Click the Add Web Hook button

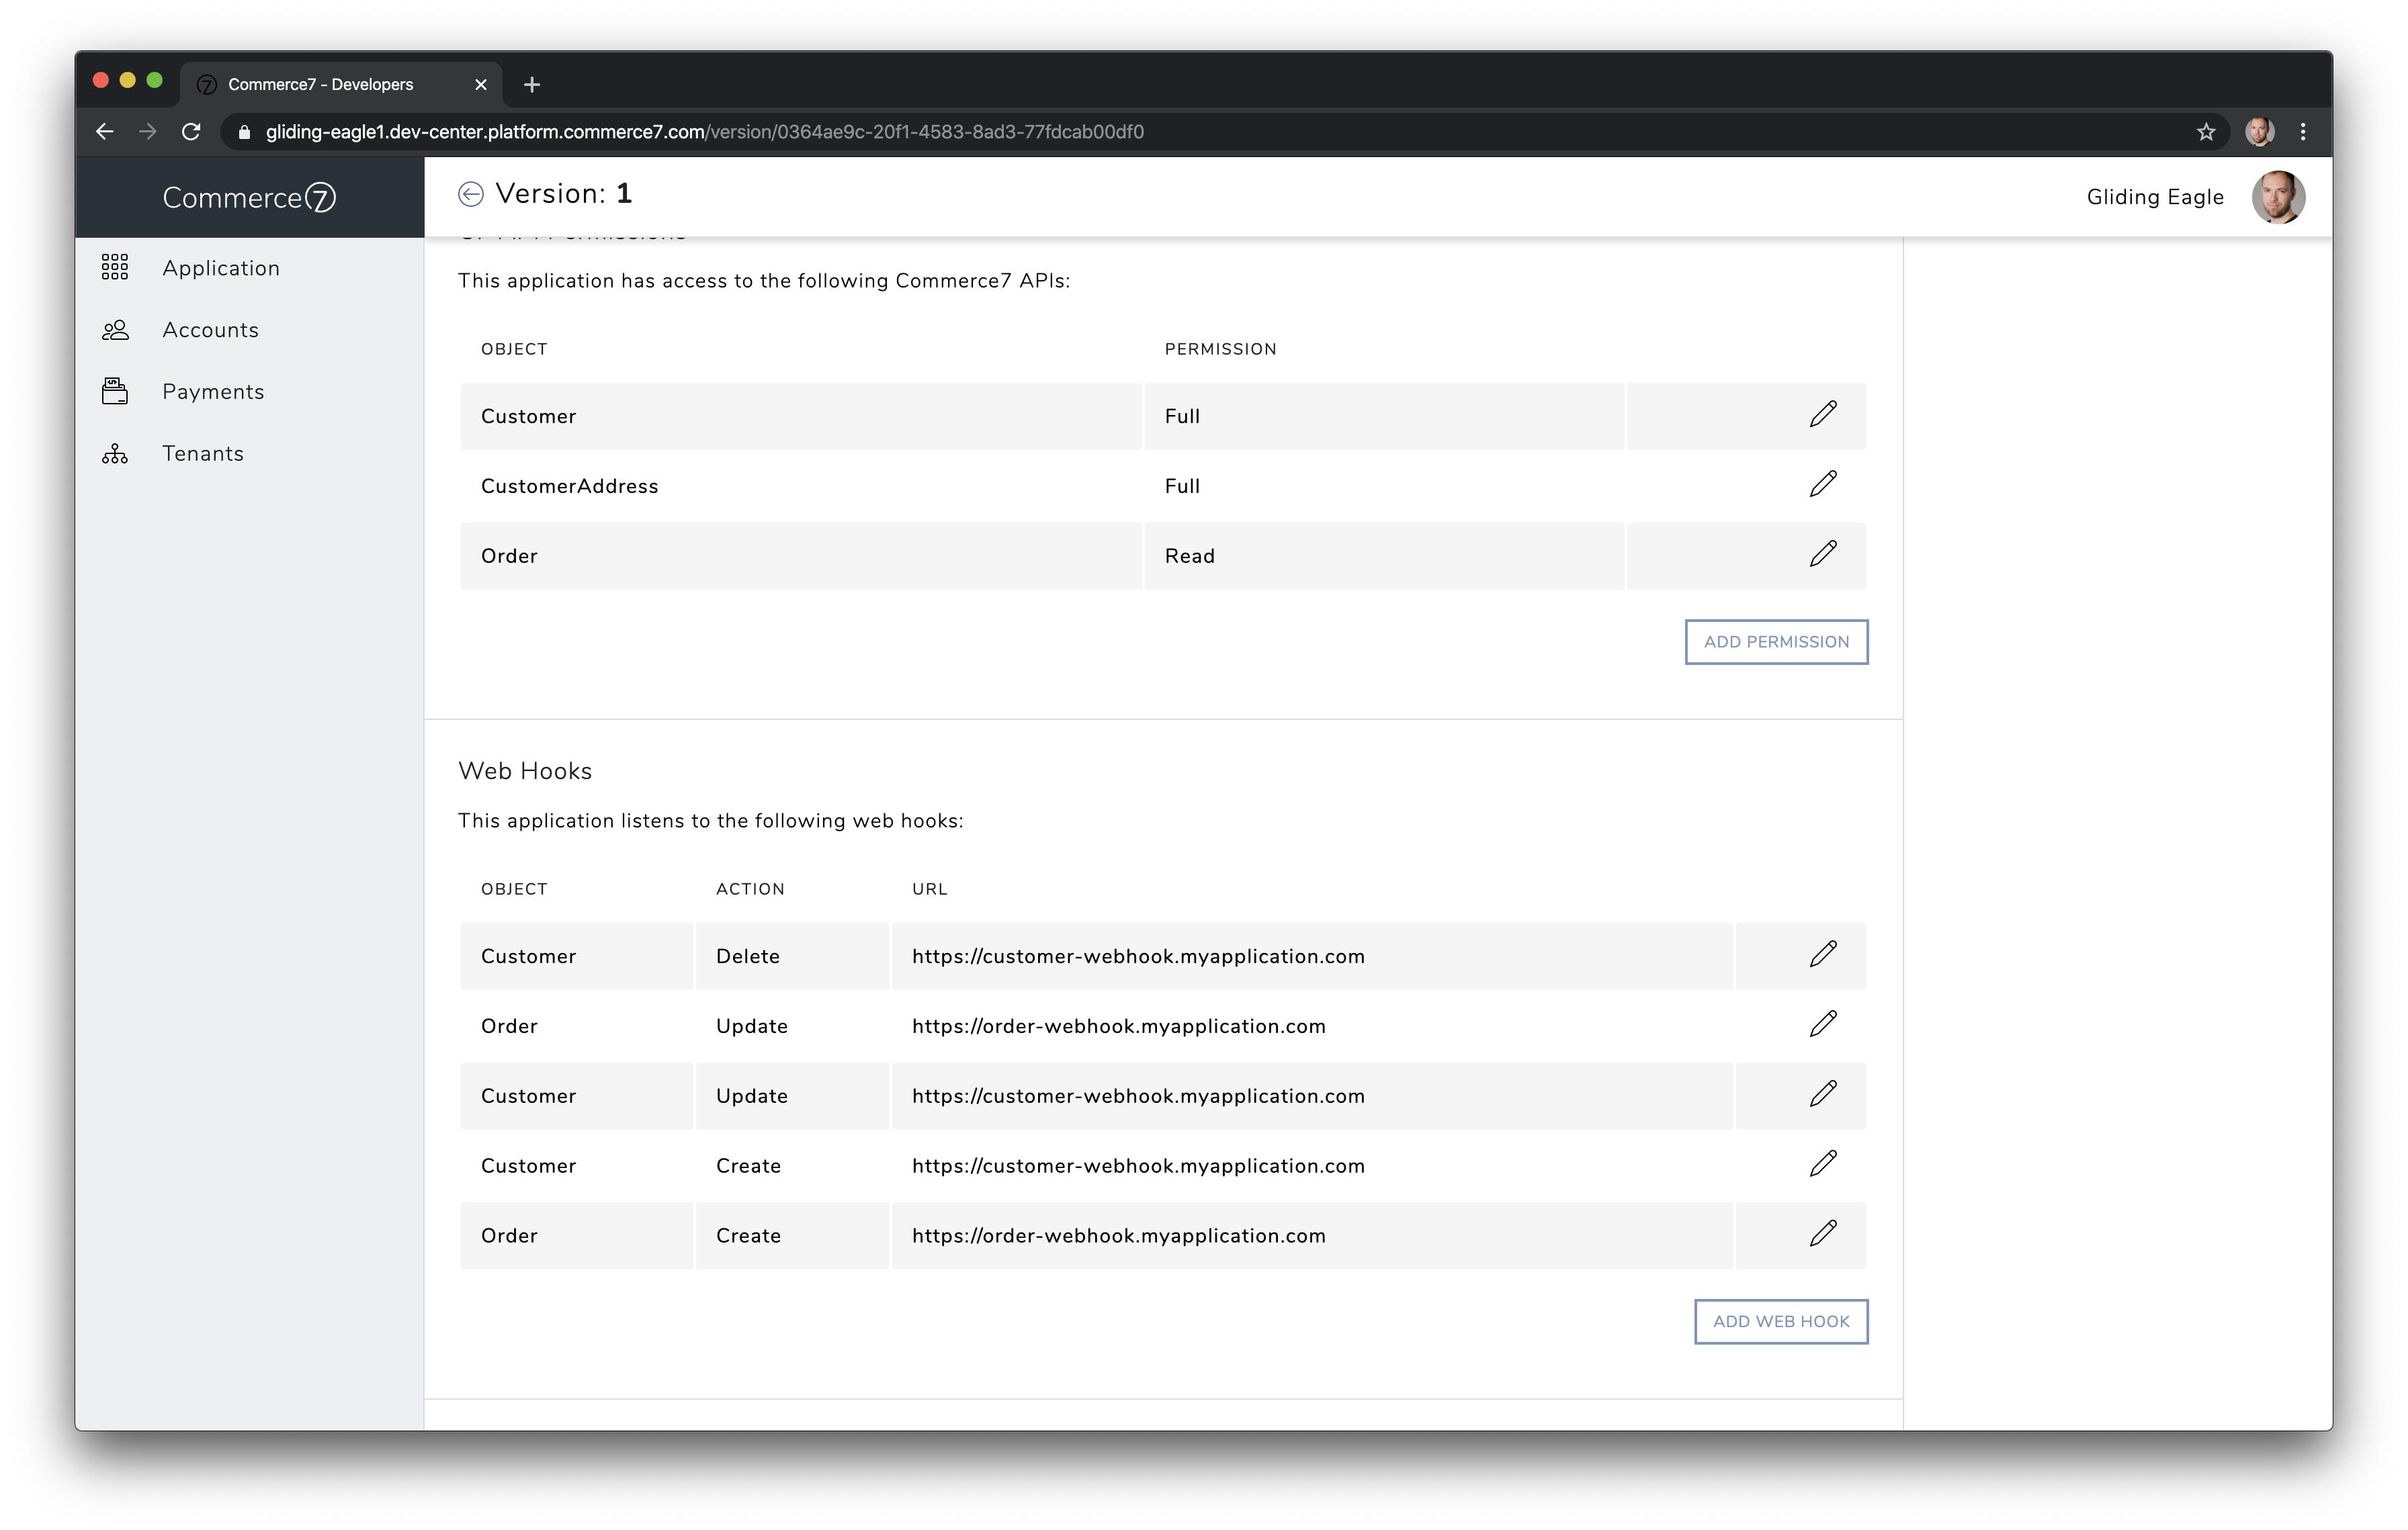(1780, 1321)
